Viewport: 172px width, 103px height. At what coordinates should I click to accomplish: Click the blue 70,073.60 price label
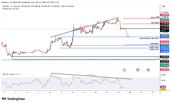pos(165,37)
